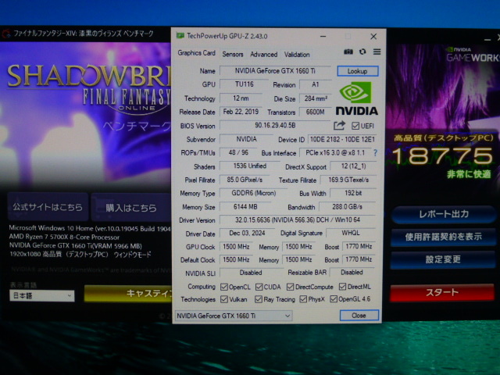
Task: Click the benchmark score 18775
Action: coord(442,156)
